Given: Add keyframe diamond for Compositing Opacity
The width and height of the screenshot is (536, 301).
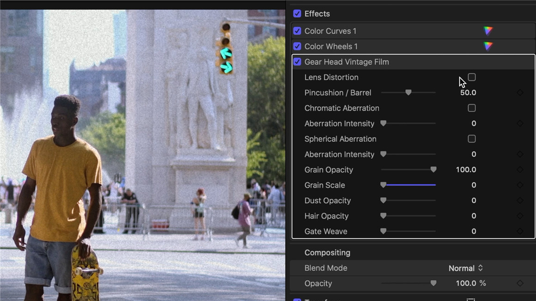Looking at the screenshot, I should (520, 283).
